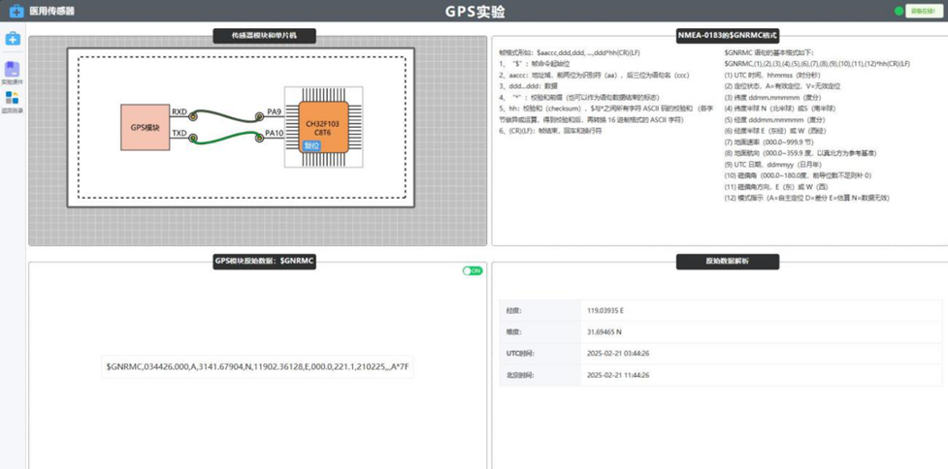Click the 经度 longitude value row
This screenshot has width=948, height=469.
718,310
